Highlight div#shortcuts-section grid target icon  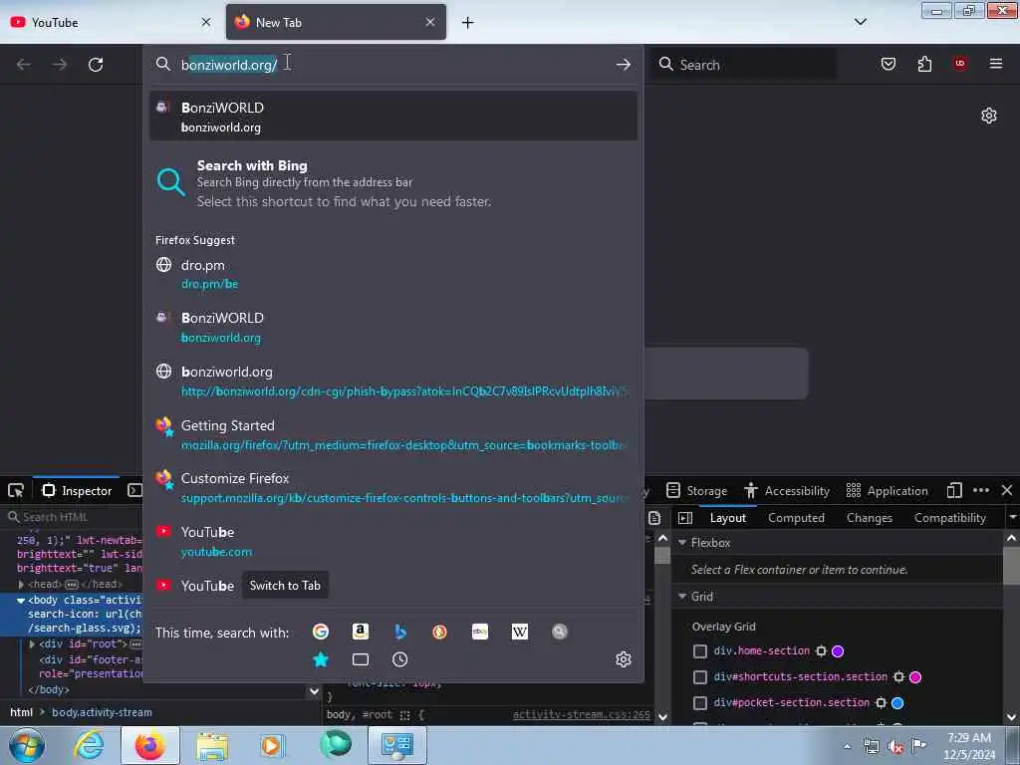[x=899, y=676]
